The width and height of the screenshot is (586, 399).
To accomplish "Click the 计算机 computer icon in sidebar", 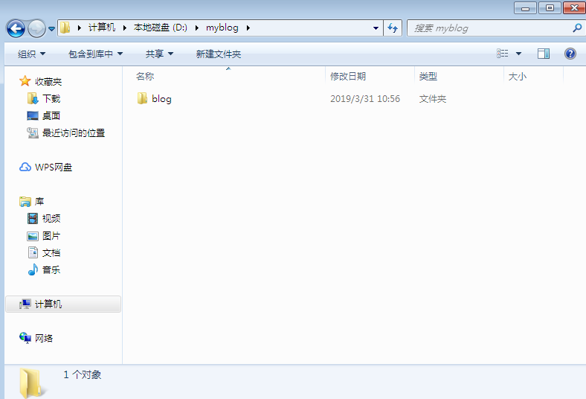I will pos(25,304).
